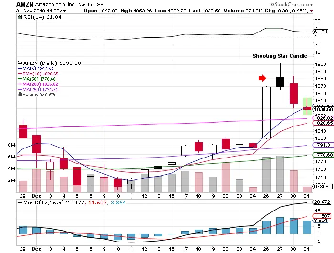Click the 11.607 MACD axis tag
334x253 pixels.
(x=322, y=216)
